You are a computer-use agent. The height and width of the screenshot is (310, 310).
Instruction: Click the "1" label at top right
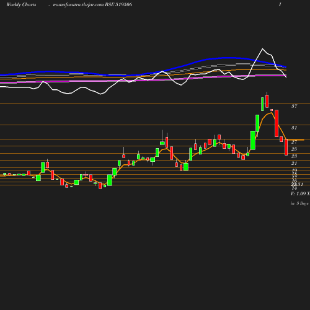point(280,5)
